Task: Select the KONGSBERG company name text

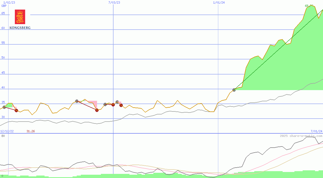Action: pos(20,28)
